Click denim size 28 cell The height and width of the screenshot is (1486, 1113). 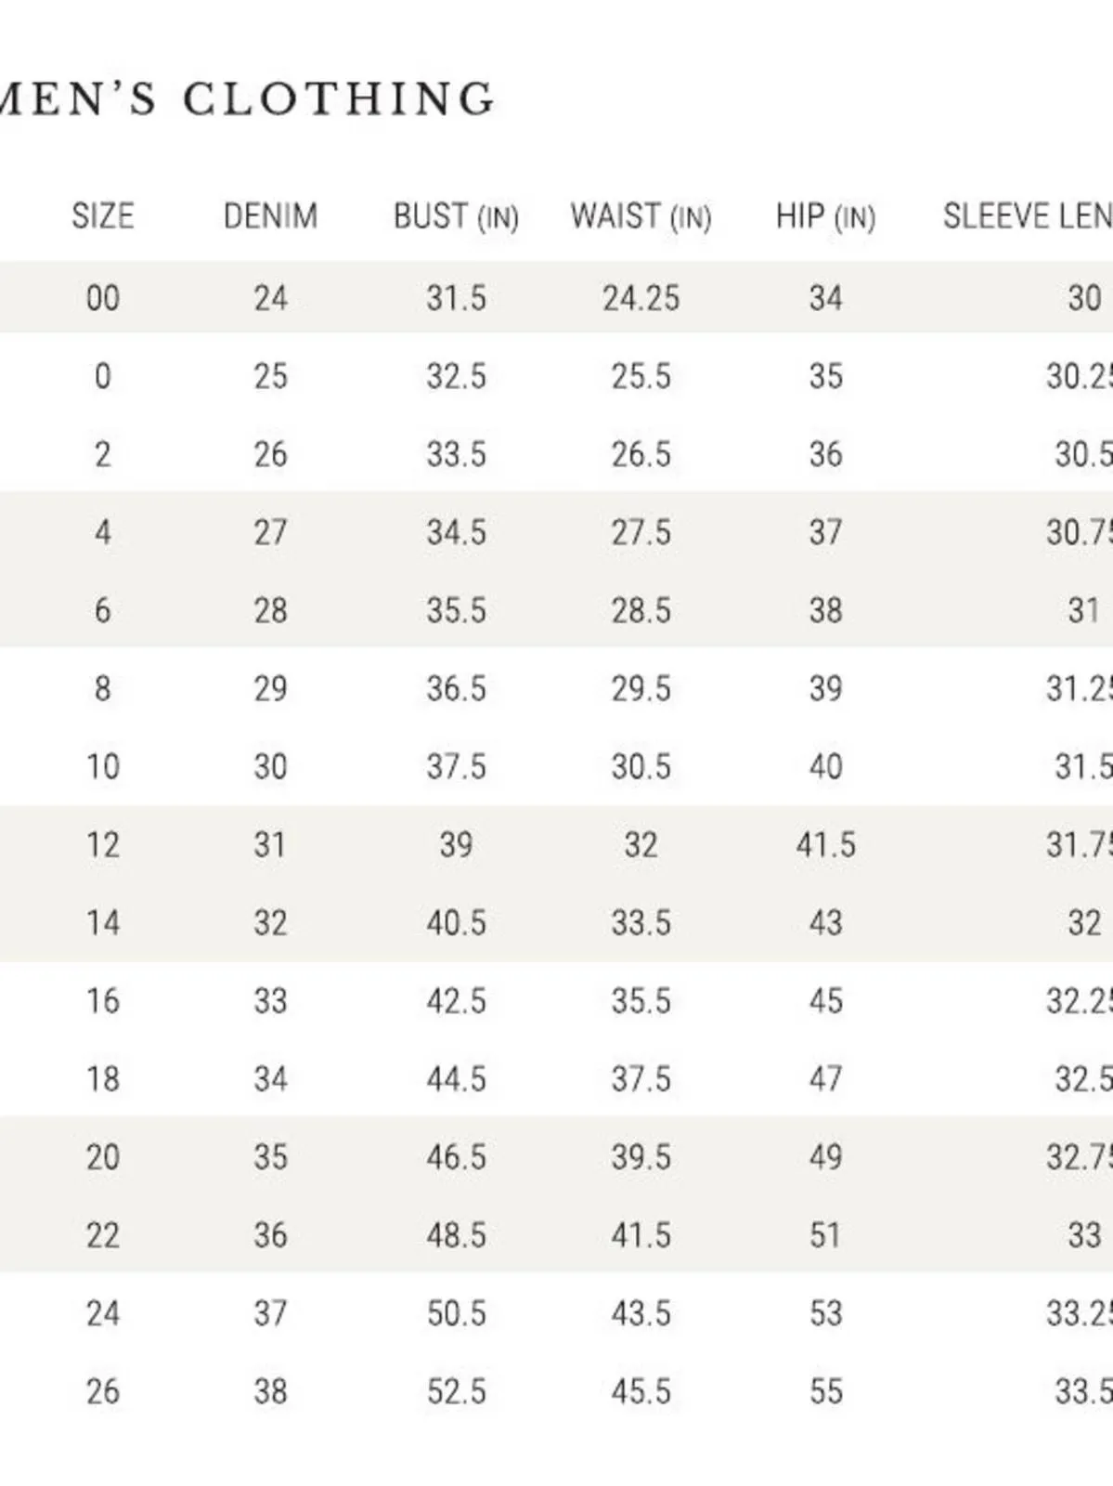click(270, 610)
